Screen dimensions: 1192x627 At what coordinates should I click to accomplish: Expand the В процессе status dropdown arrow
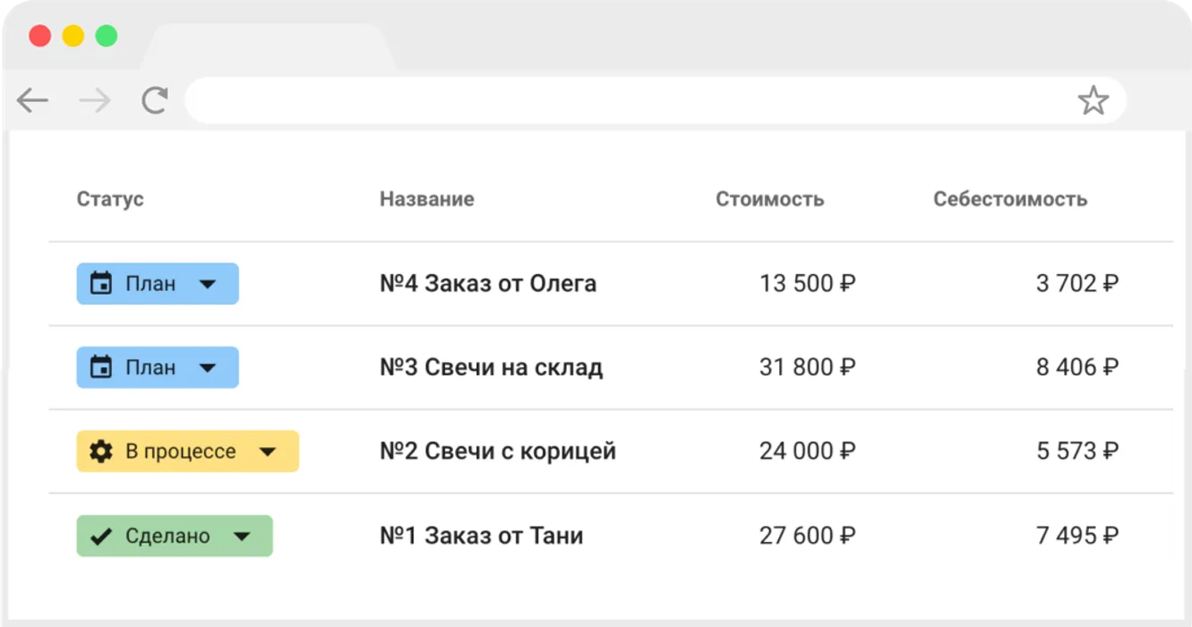pos(268,452)
